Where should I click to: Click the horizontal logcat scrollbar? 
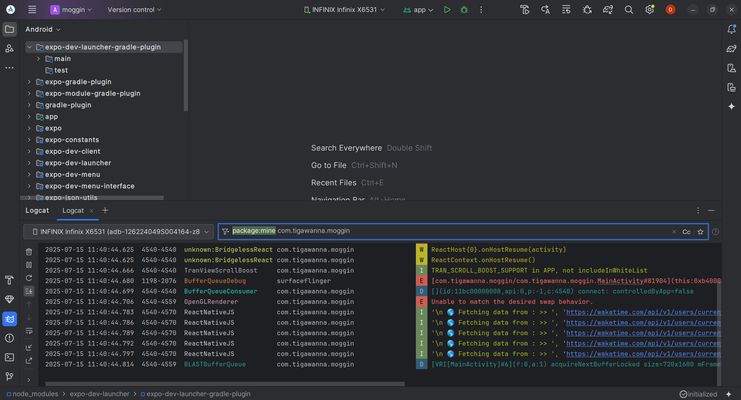click(x=225, y=384)
